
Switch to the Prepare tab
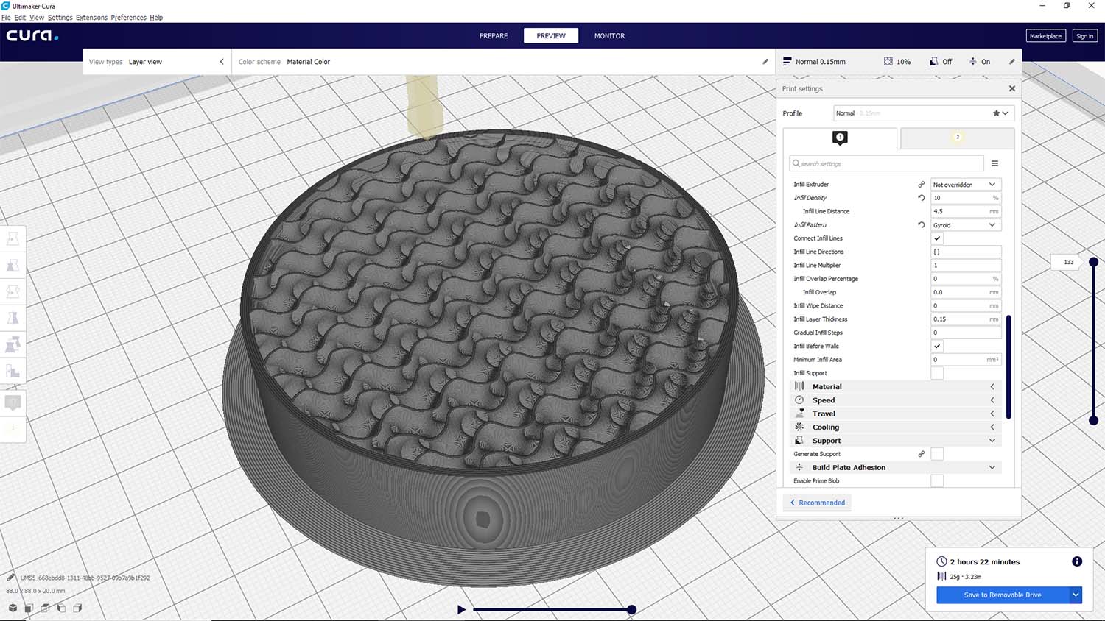(x=494, y=35)
